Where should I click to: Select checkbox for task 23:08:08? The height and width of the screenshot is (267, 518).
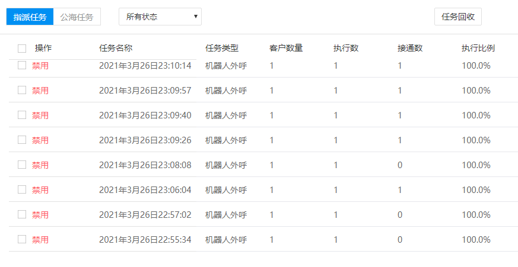[x=22, y=165]
